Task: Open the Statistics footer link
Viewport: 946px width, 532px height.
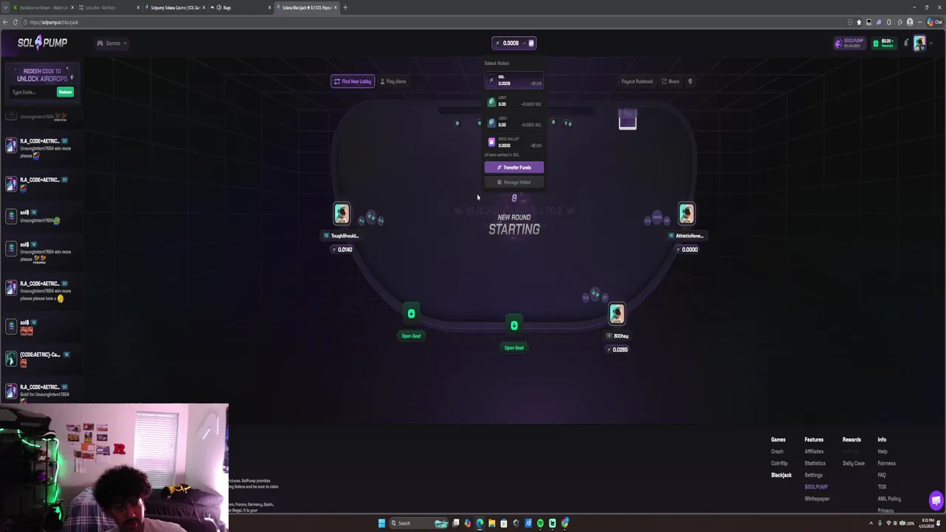Action: [x=814, y=463]
